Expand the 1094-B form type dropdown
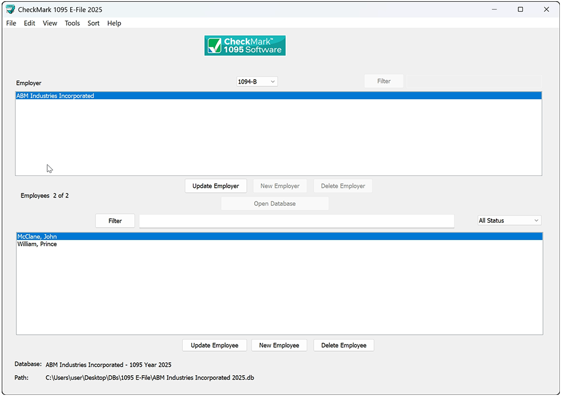 pos(257,81)
